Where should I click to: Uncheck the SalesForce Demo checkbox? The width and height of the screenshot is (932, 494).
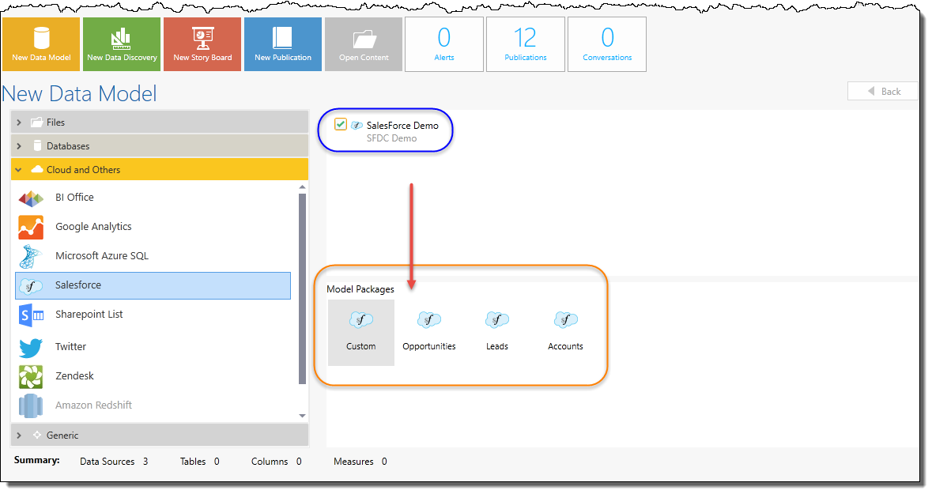[x=341, y=124]
